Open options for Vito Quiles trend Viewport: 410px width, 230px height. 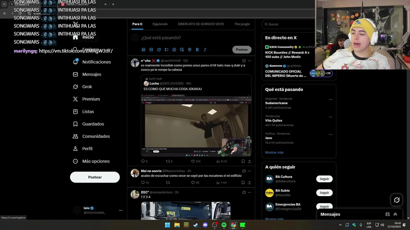pos(331,117)
